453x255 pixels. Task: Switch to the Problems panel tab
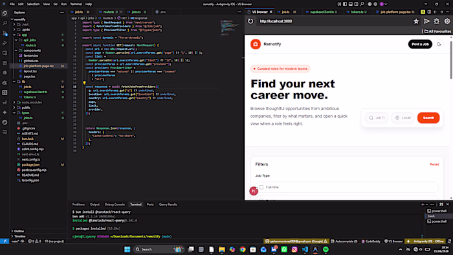[78, 205]
